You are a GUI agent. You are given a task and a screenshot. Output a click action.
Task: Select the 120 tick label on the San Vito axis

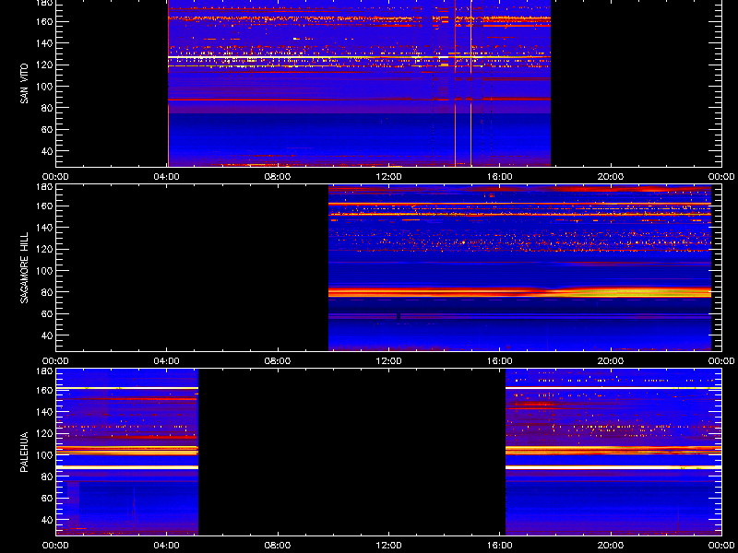click(45, 65)
